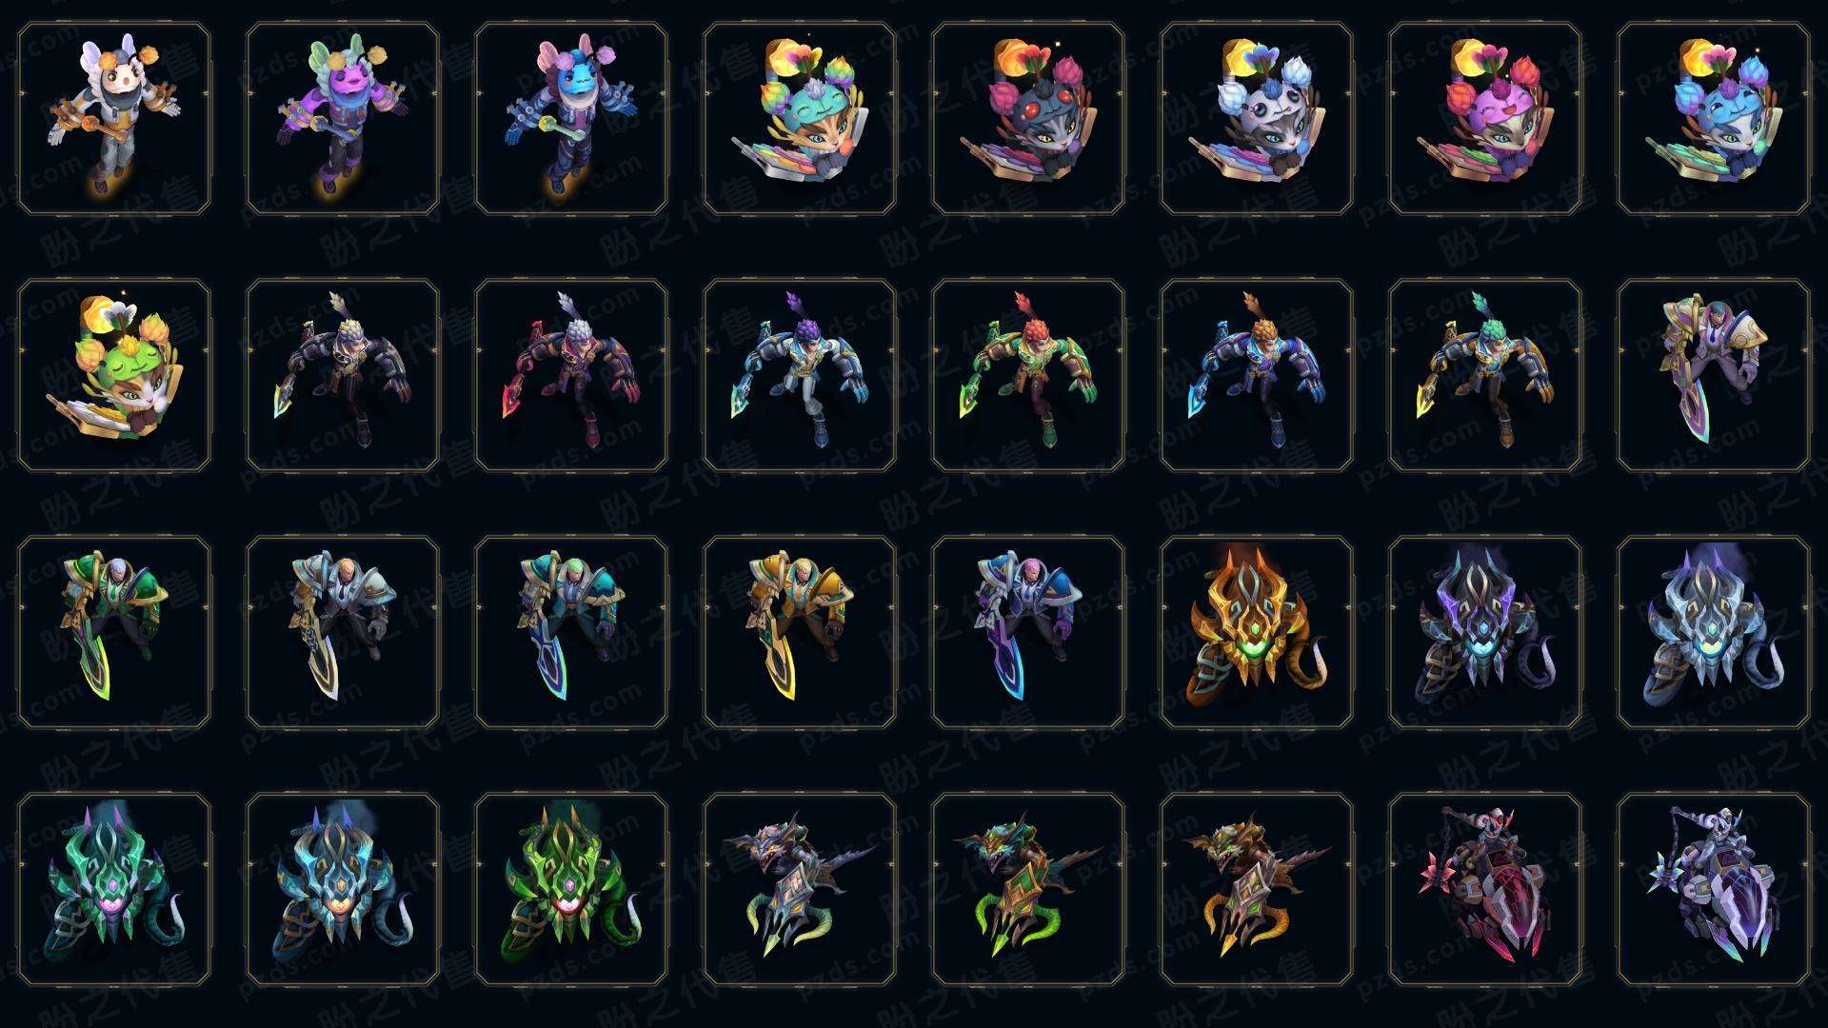Choose the green-orange spear wielder with red hair
1828x1028 pixels.
1028,375
